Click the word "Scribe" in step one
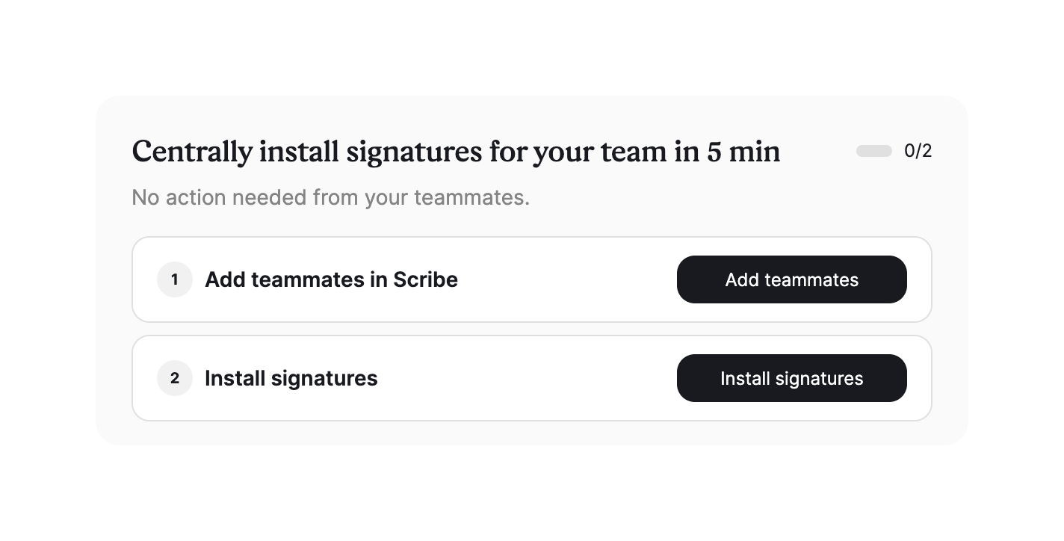 pyautogui.click(x=425, y=279)
